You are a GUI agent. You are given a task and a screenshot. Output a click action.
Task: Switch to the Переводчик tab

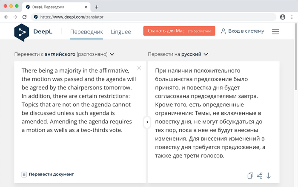[x=87, y=31]
